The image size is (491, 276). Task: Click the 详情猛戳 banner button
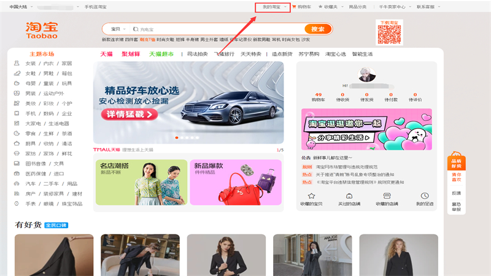129,114
